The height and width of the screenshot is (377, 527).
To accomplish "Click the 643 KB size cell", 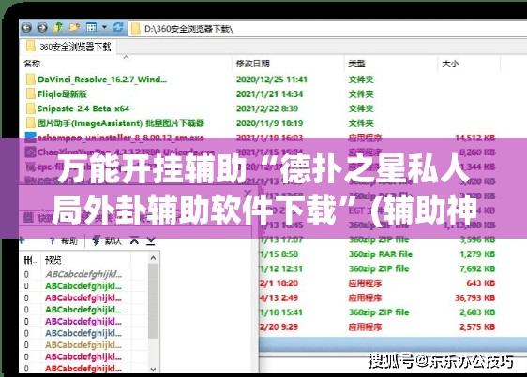I will point(481,283).
